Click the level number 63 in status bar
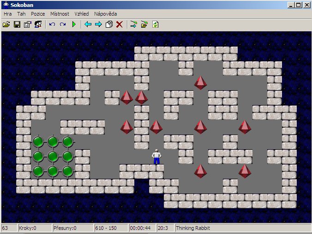 [9, 228]
